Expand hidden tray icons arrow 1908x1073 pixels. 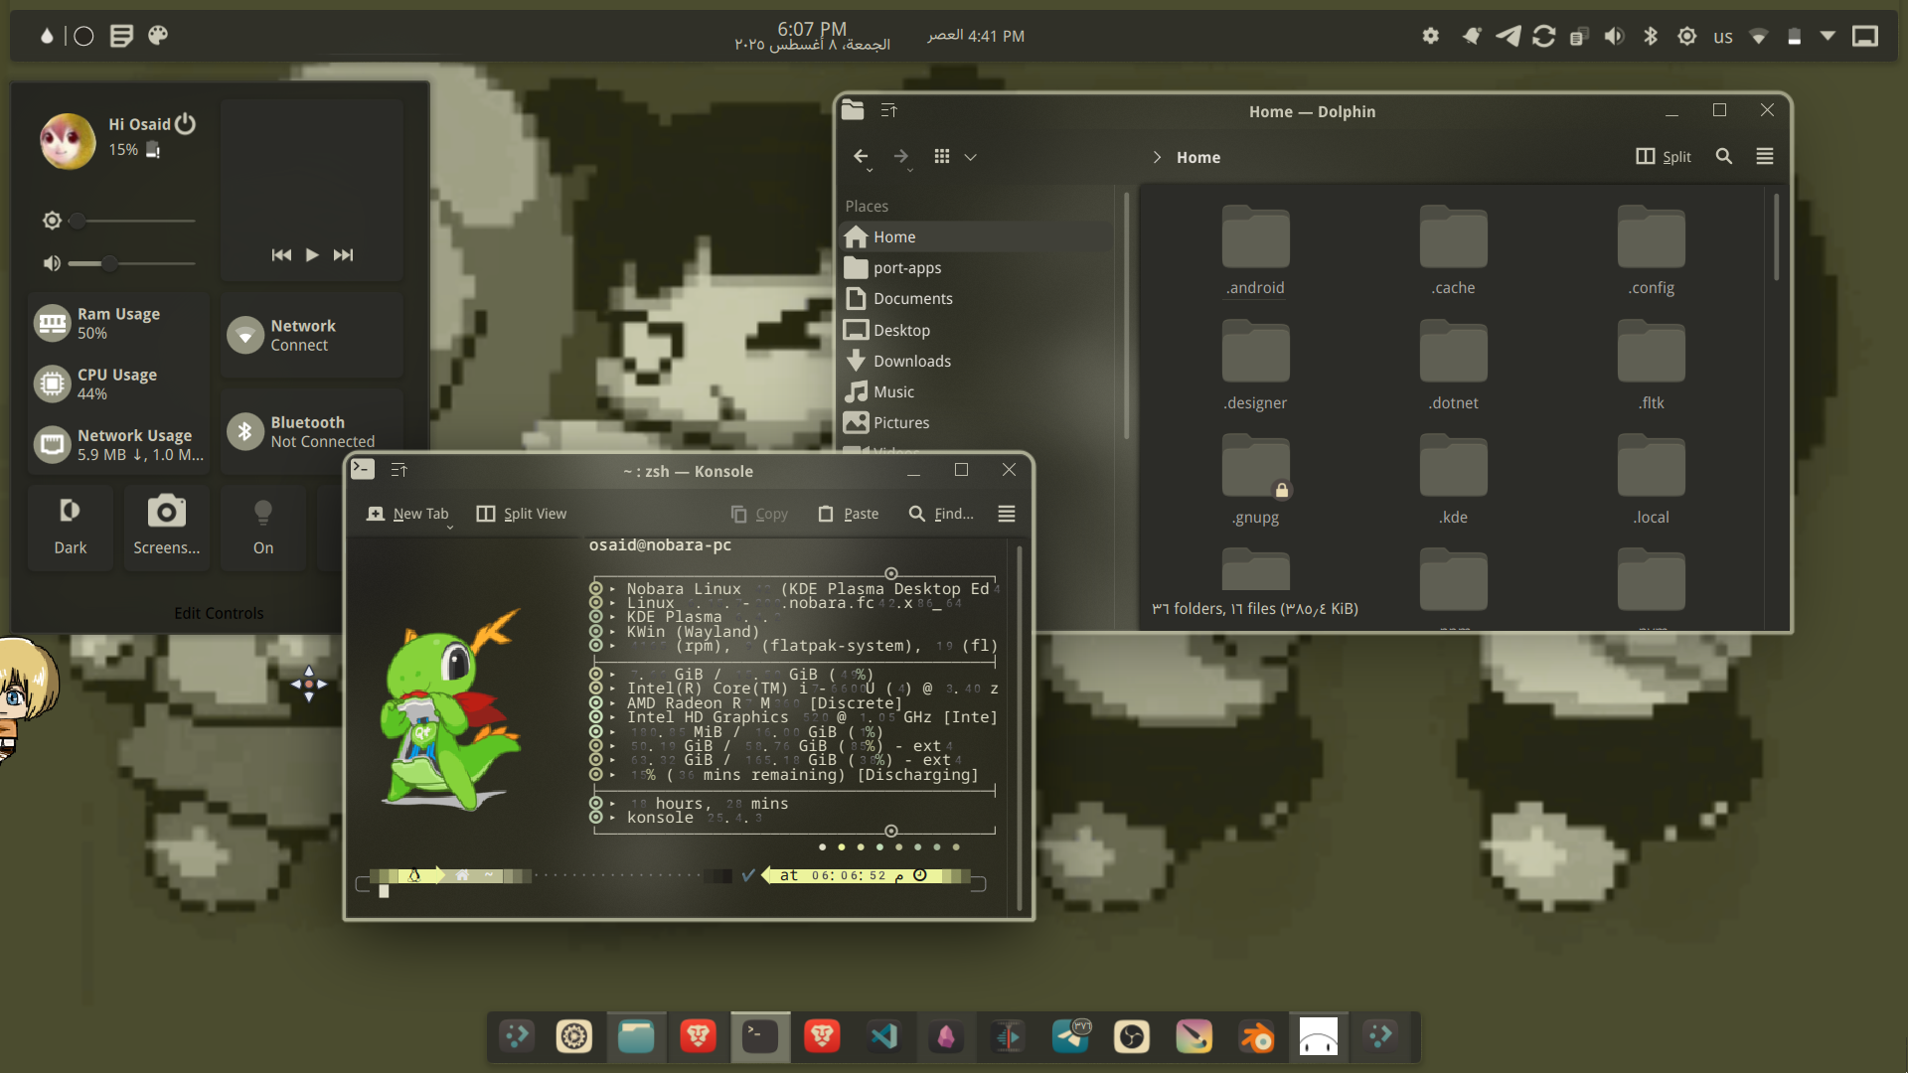(1828, 36)
